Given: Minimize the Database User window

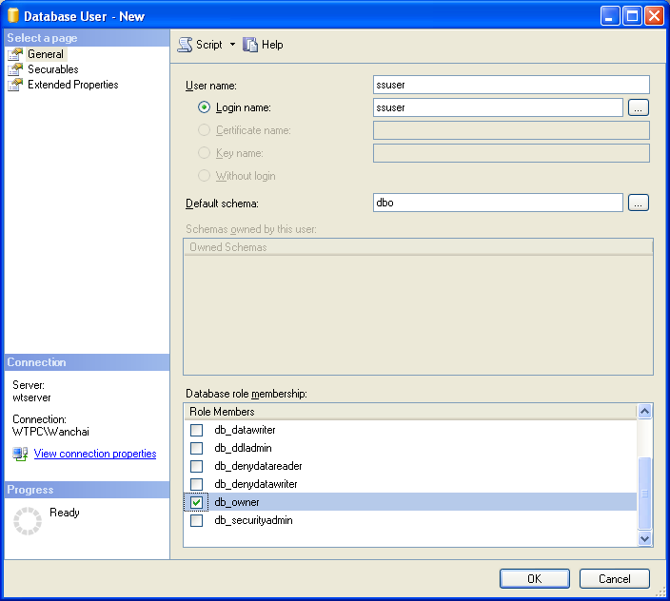Looking at the screenshot, I should click(610, 16).
